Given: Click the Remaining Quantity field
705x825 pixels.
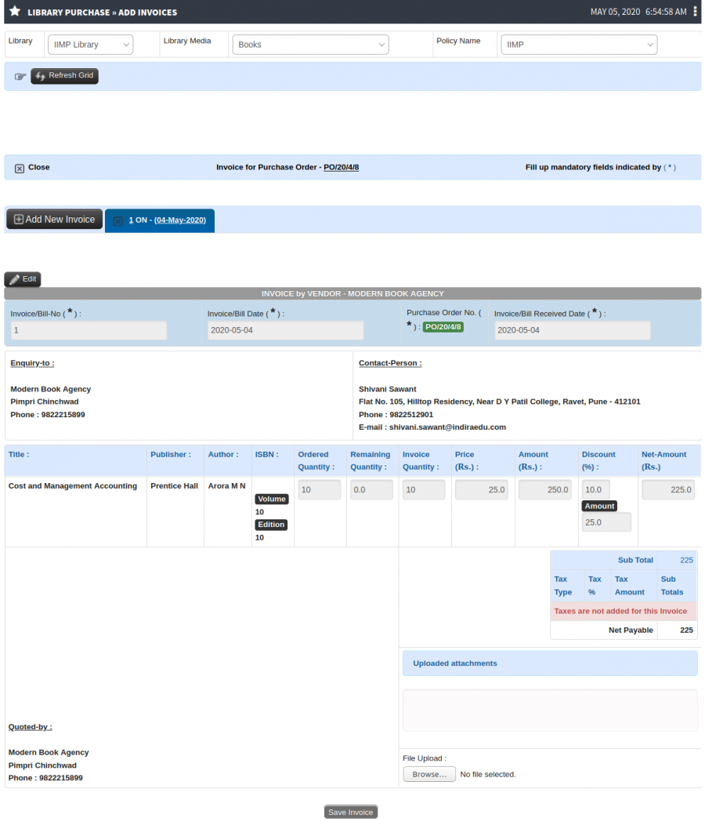Looking at the screenshot, I should click(371, 490).
